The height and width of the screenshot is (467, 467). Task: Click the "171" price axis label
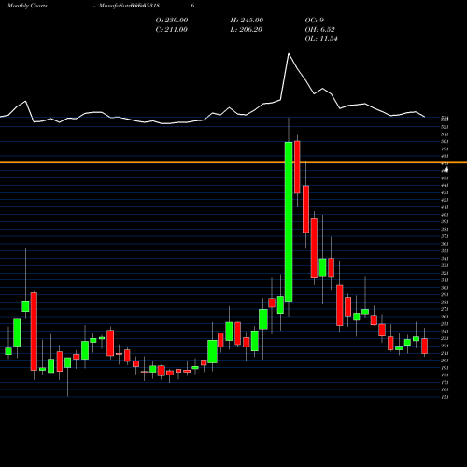445,382
